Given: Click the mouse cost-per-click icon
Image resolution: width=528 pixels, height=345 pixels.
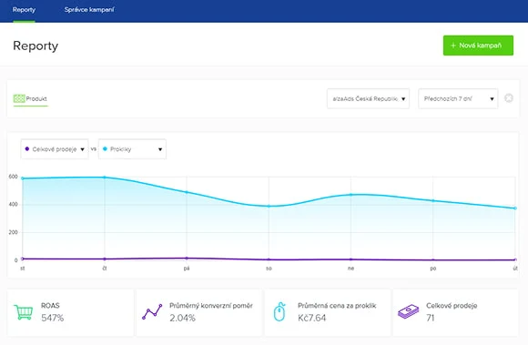Looking at the screenshot, I should coord(279,311).
